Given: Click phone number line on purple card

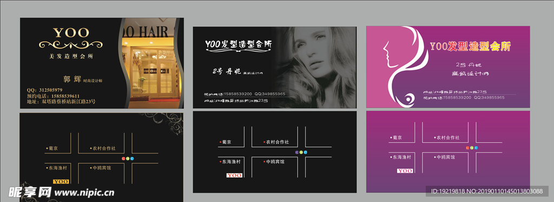Looking at the screenshot, I should point(464,97).
